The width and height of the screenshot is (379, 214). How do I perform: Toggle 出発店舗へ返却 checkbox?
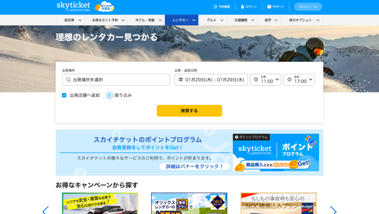64,95
